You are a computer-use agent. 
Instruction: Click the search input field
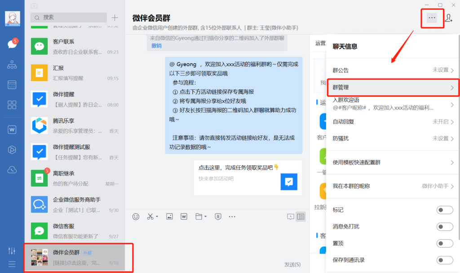point(69,18)
